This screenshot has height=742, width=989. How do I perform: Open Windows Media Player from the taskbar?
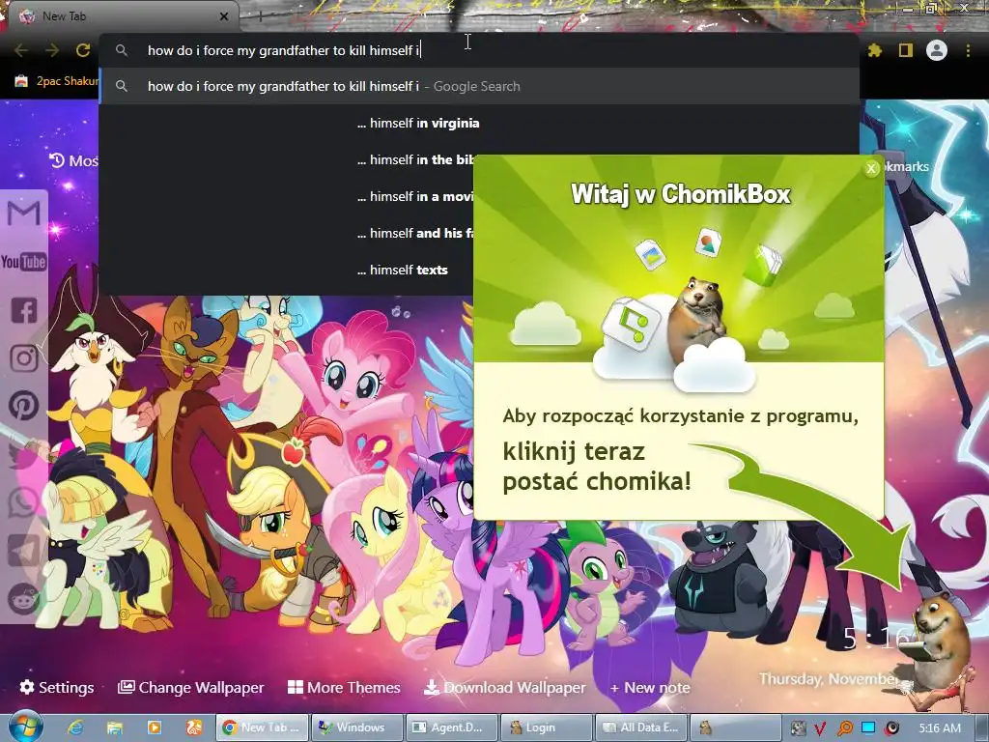pos(154,728)
